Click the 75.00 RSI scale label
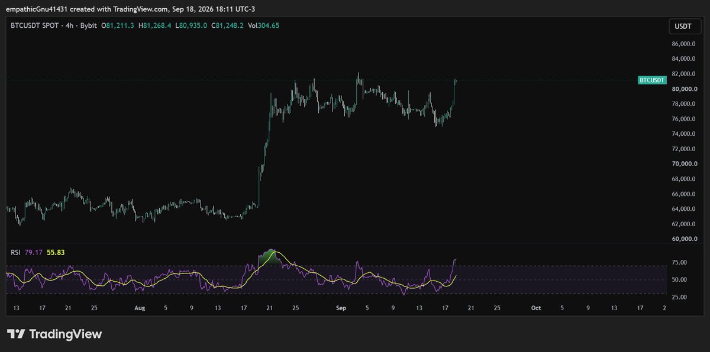The height and width of the screenshot is (352, 710). 679,262
